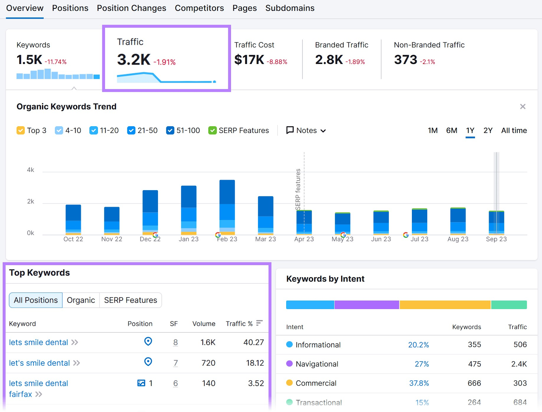Click the Notes flag icon
This screenshot has width=542, height=412.
[x=290, y=130]
